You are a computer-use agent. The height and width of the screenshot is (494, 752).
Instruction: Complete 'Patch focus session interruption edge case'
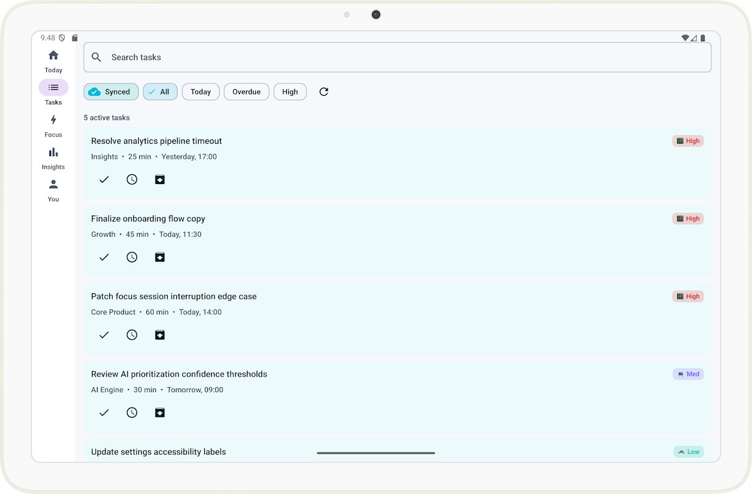(104, 335)
